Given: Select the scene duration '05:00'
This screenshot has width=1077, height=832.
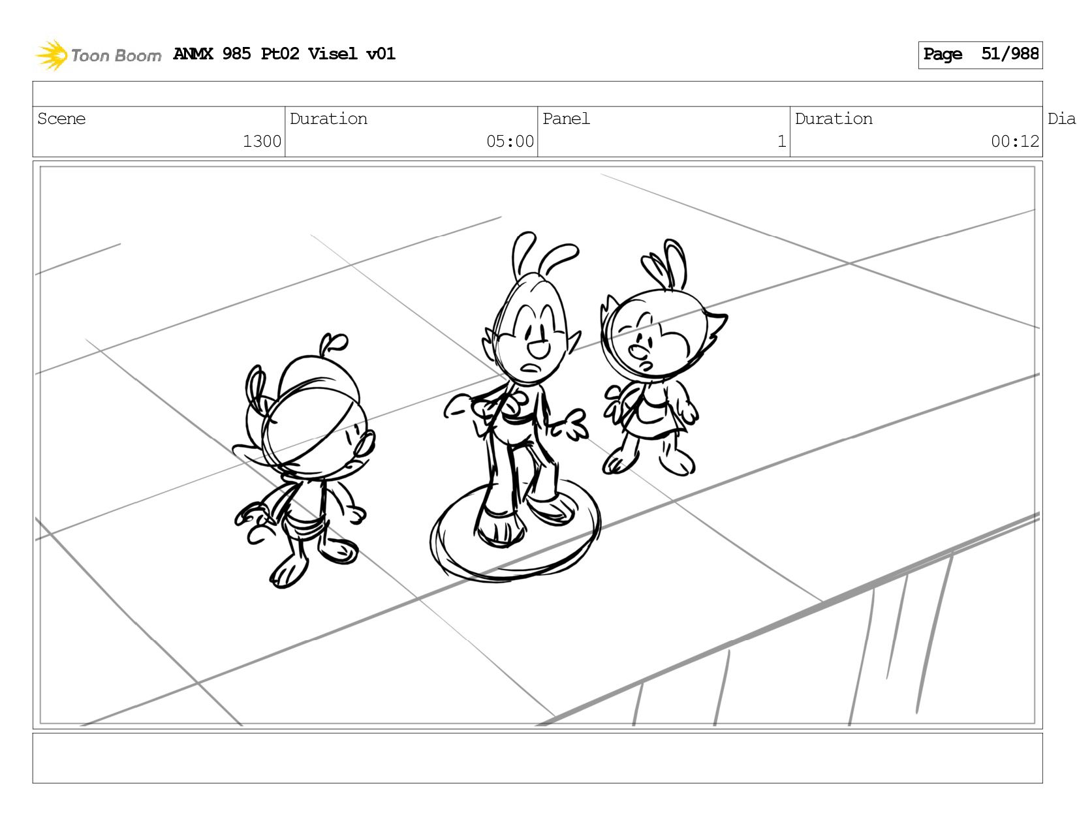Looking at the screenshot, I should (x=510, y=142).
